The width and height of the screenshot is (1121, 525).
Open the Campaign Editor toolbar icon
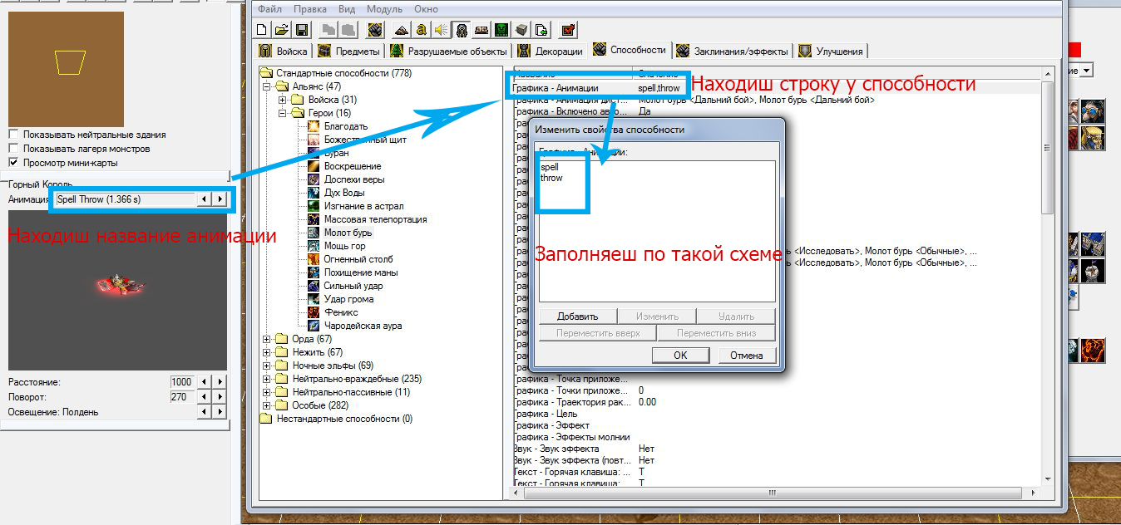click(481, 30)
